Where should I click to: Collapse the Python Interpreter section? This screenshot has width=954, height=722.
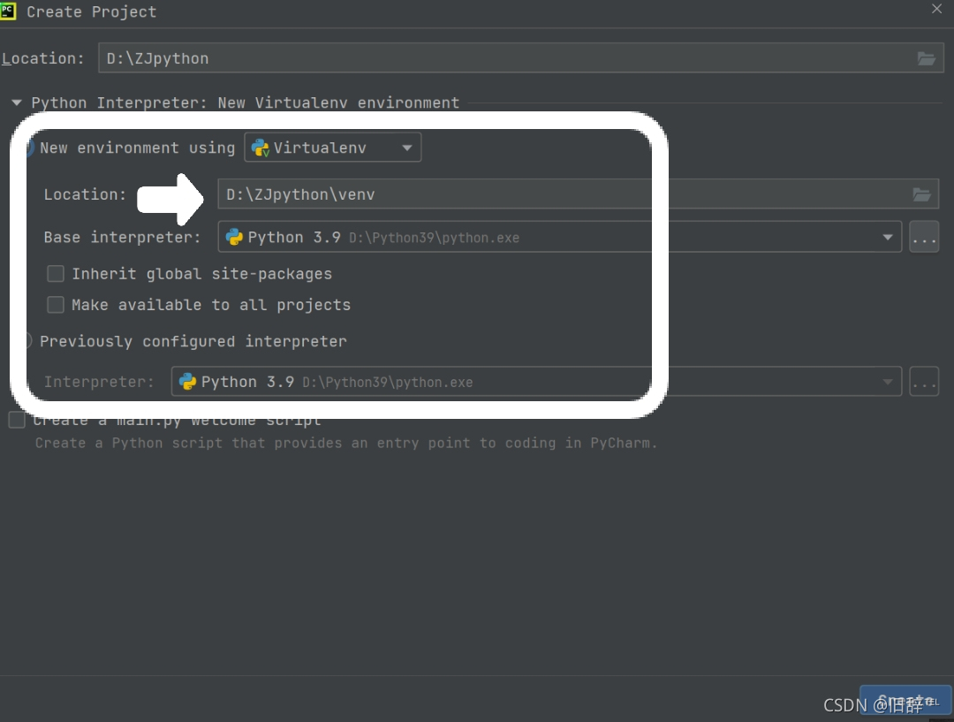17,103
